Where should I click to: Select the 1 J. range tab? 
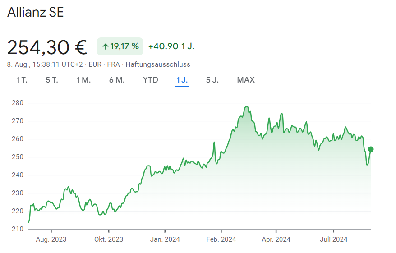182,80
